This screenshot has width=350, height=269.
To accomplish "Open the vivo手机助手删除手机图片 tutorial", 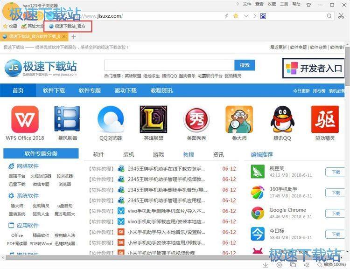I will coord(166,211).
